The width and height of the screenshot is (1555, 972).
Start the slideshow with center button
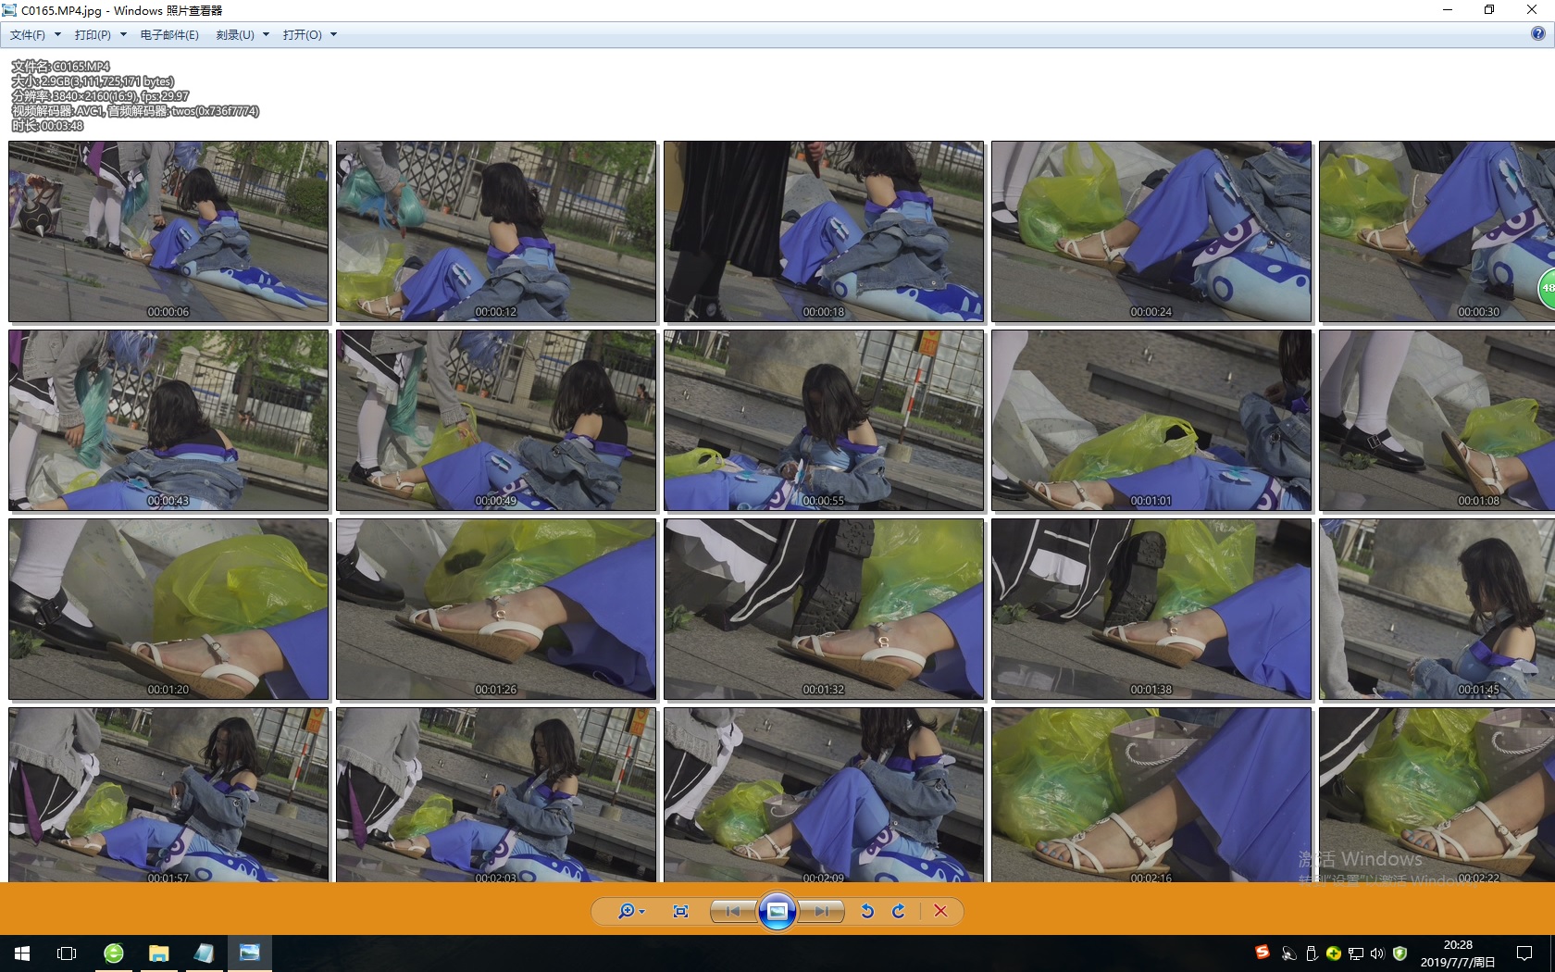[777, 911]
